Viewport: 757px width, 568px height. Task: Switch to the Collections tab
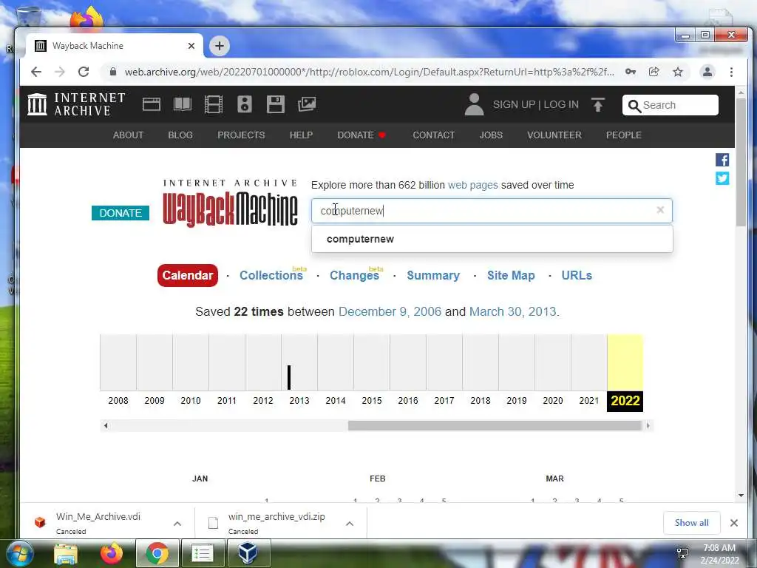271,275
